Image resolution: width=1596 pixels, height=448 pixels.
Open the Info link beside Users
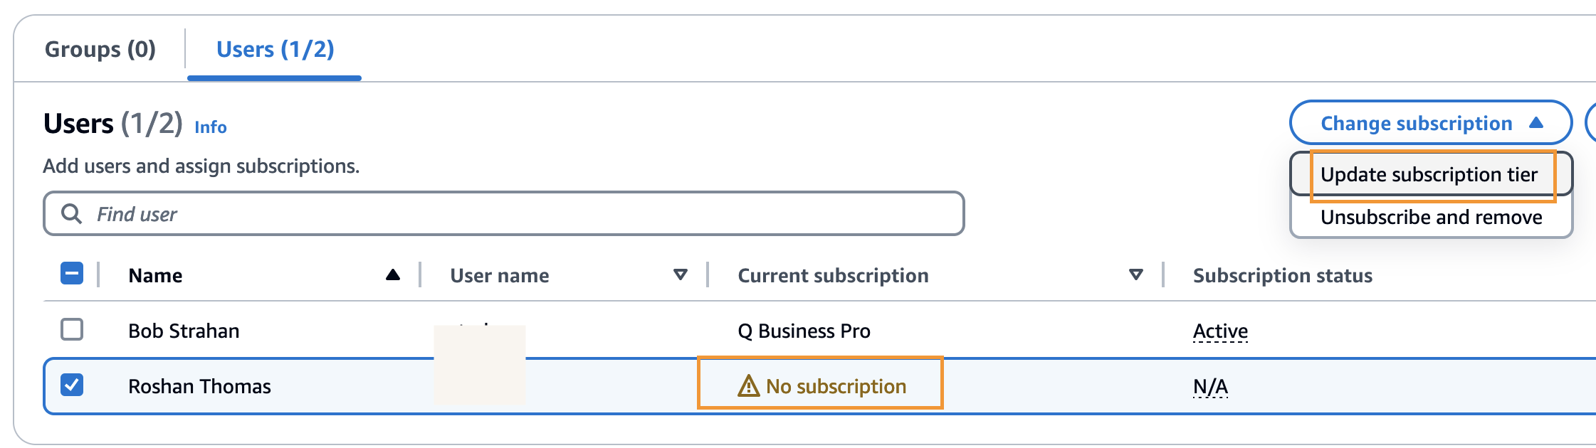(x=211, y=127)
